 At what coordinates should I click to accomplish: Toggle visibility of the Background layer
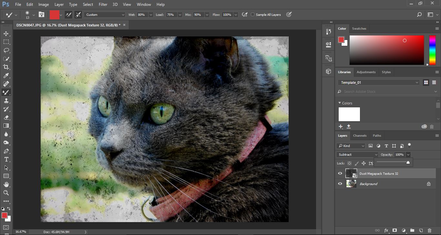point(340,184)
